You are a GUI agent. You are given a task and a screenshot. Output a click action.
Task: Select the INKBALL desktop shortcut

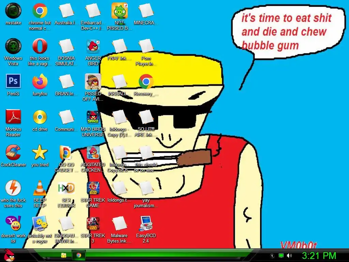[120, 82]
